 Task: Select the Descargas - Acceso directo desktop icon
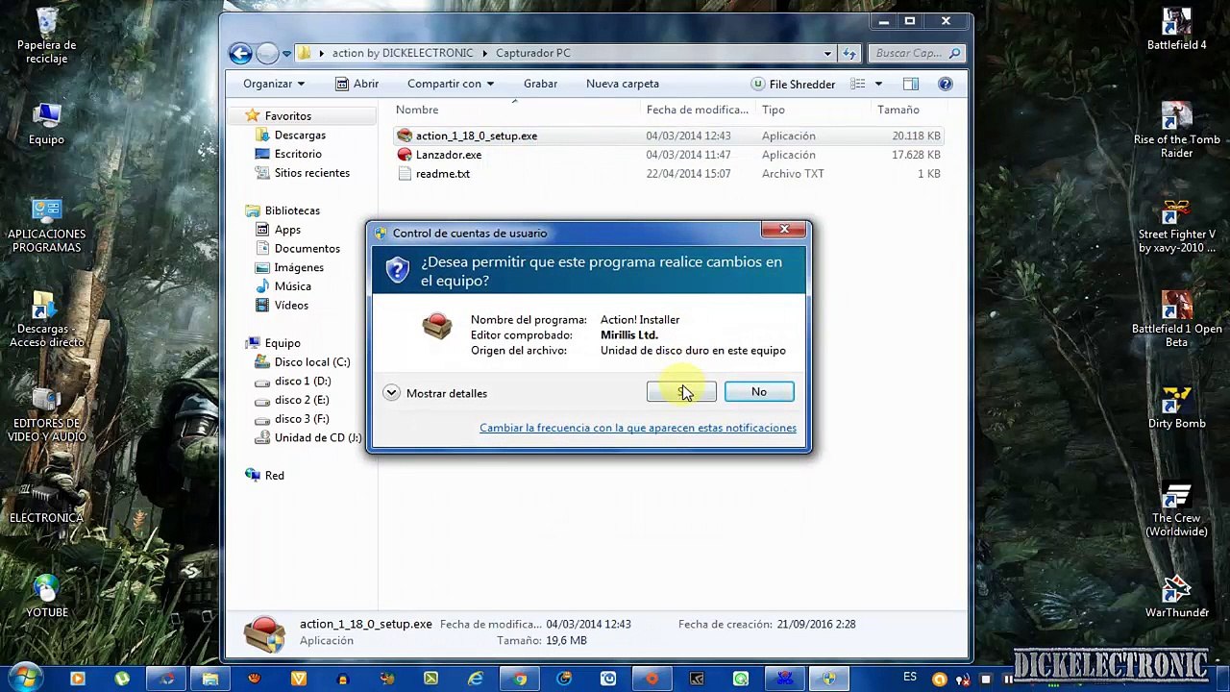coord(46,320)
